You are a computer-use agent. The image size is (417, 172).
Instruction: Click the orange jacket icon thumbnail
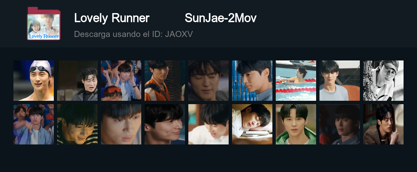[165, 81]
